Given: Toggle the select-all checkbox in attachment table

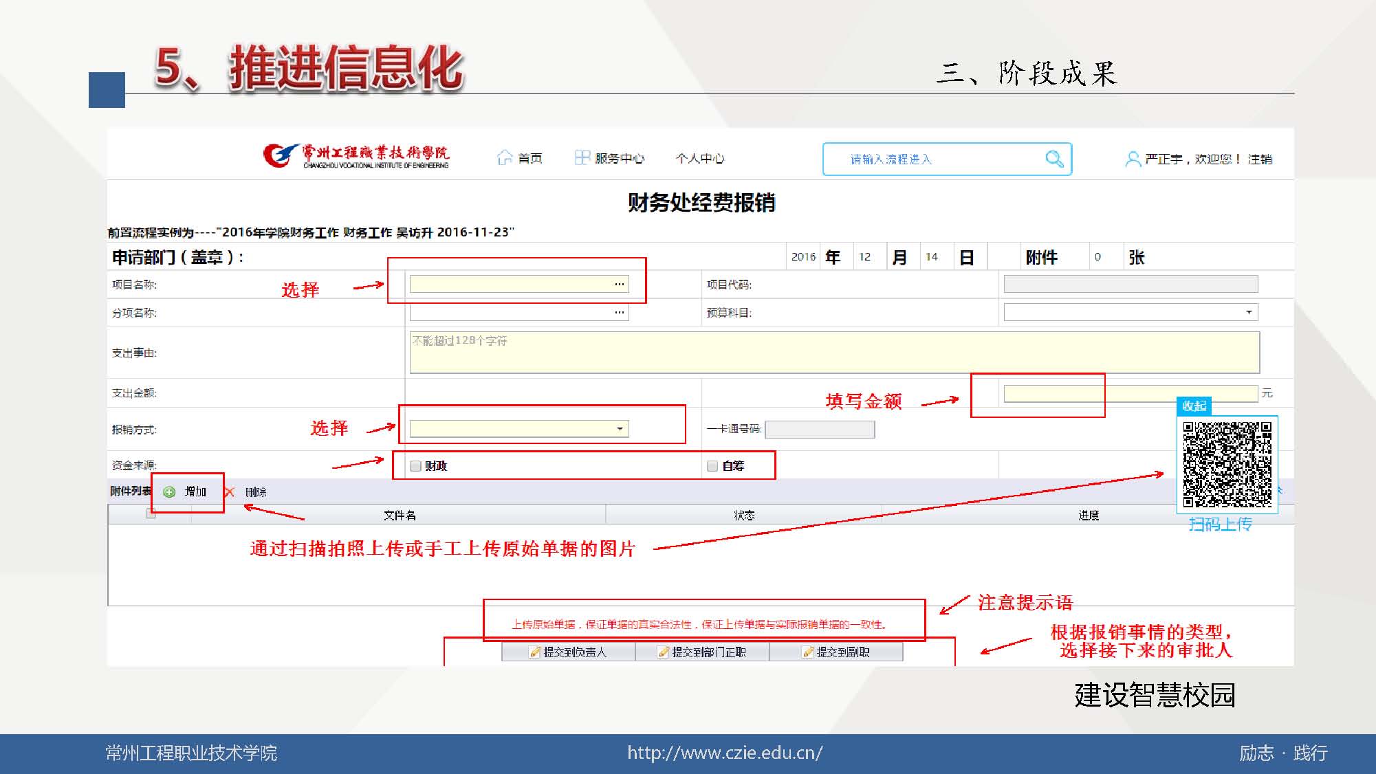Looking at the screenshot, I should tap(151, 513).
